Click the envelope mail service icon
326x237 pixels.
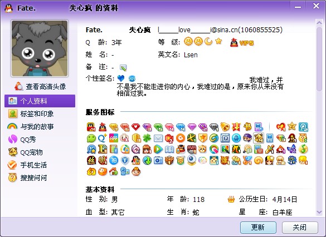tap(158, 138)
